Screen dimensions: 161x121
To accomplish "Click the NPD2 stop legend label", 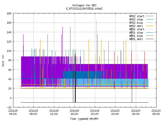I will coord(136,19).
